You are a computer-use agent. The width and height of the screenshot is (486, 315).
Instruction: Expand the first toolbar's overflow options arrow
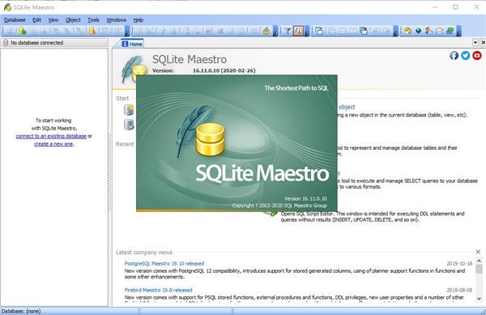click(x=127, y=31)
